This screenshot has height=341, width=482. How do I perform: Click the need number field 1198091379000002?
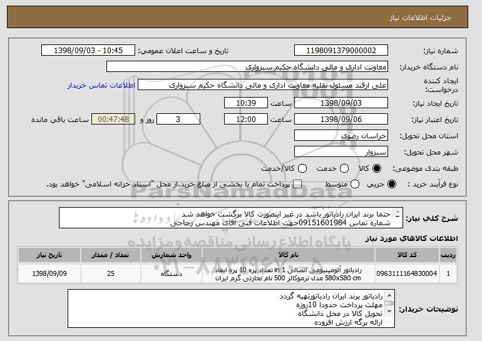click(x=341, y=51)
